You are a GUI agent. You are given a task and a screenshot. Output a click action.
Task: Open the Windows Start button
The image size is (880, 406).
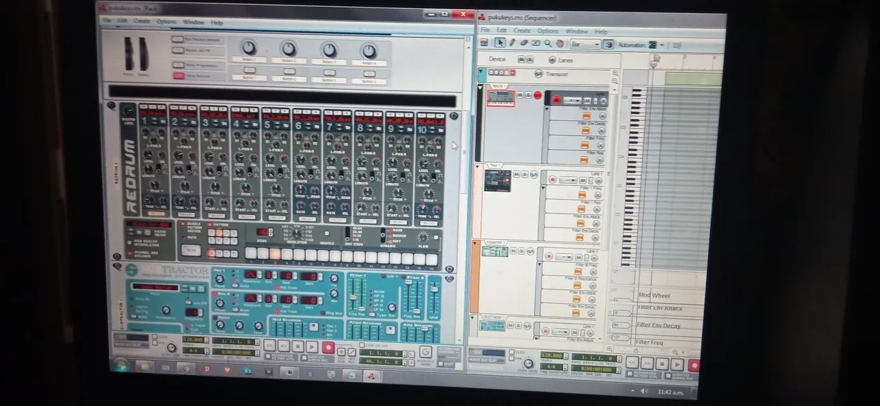[x=122, y=365]
